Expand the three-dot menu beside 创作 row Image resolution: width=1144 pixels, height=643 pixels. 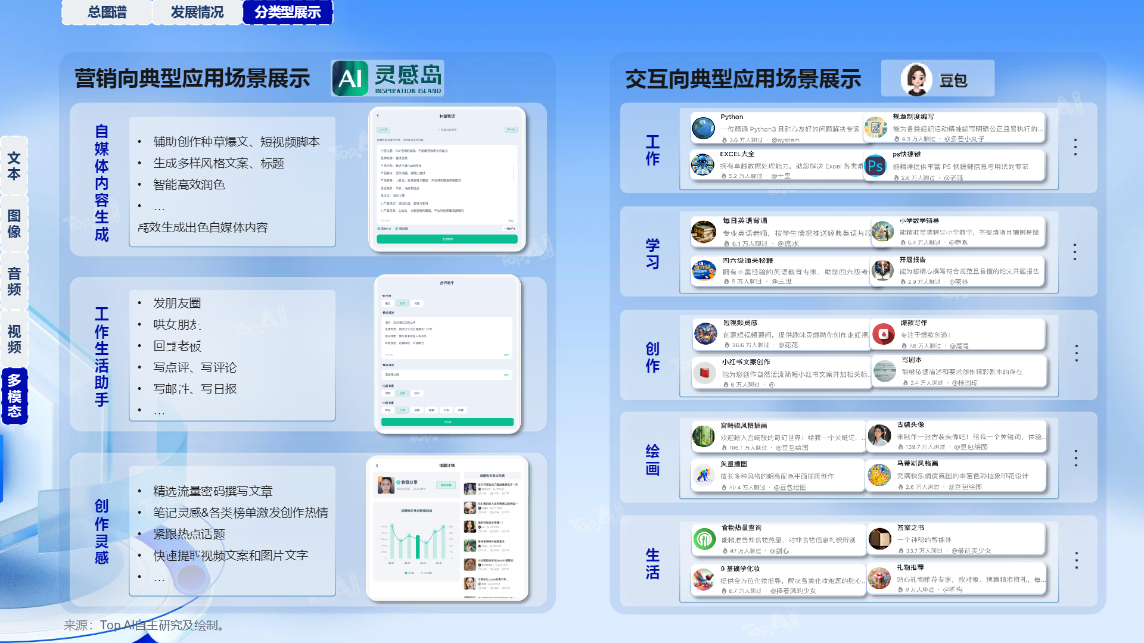click(1077, 353)
